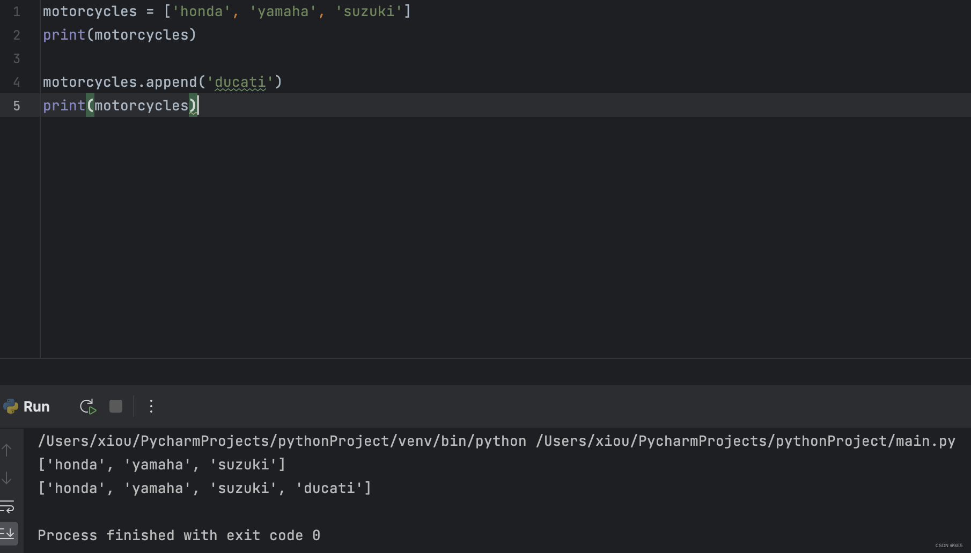This screenshot has width=971, height=553.
Task: Click line number 1 in the gutter
Action: [x=17, y=12]
